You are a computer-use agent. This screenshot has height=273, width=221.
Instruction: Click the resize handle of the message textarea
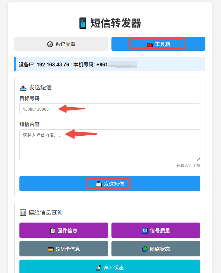[198, 159]
